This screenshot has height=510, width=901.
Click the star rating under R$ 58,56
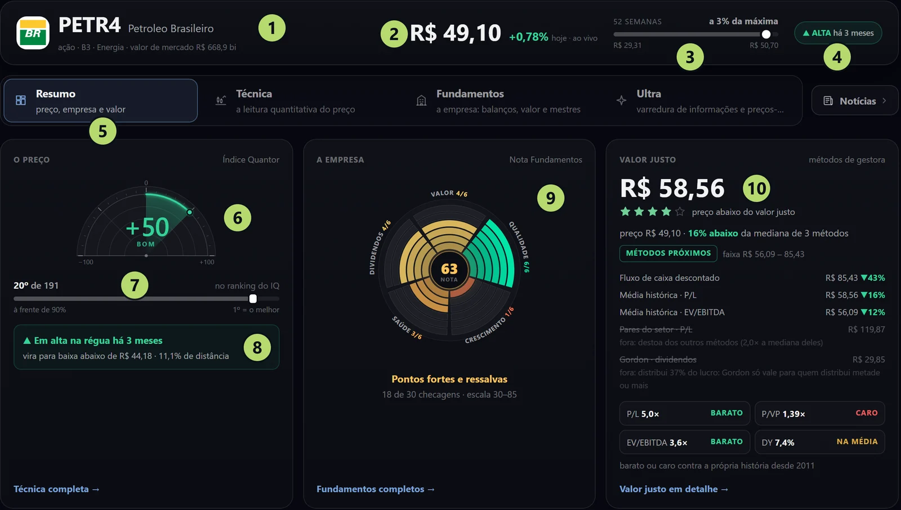point(652,212)
